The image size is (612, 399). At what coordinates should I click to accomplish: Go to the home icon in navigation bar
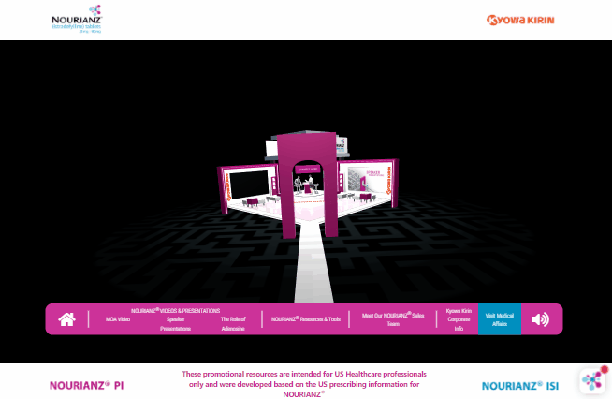66,319
